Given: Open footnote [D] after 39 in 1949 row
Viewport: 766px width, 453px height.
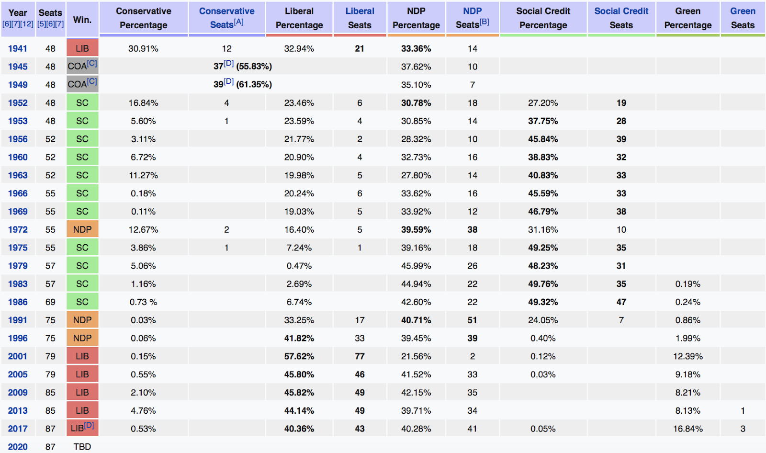Looking at the screenshot, I should pos(229,82).
